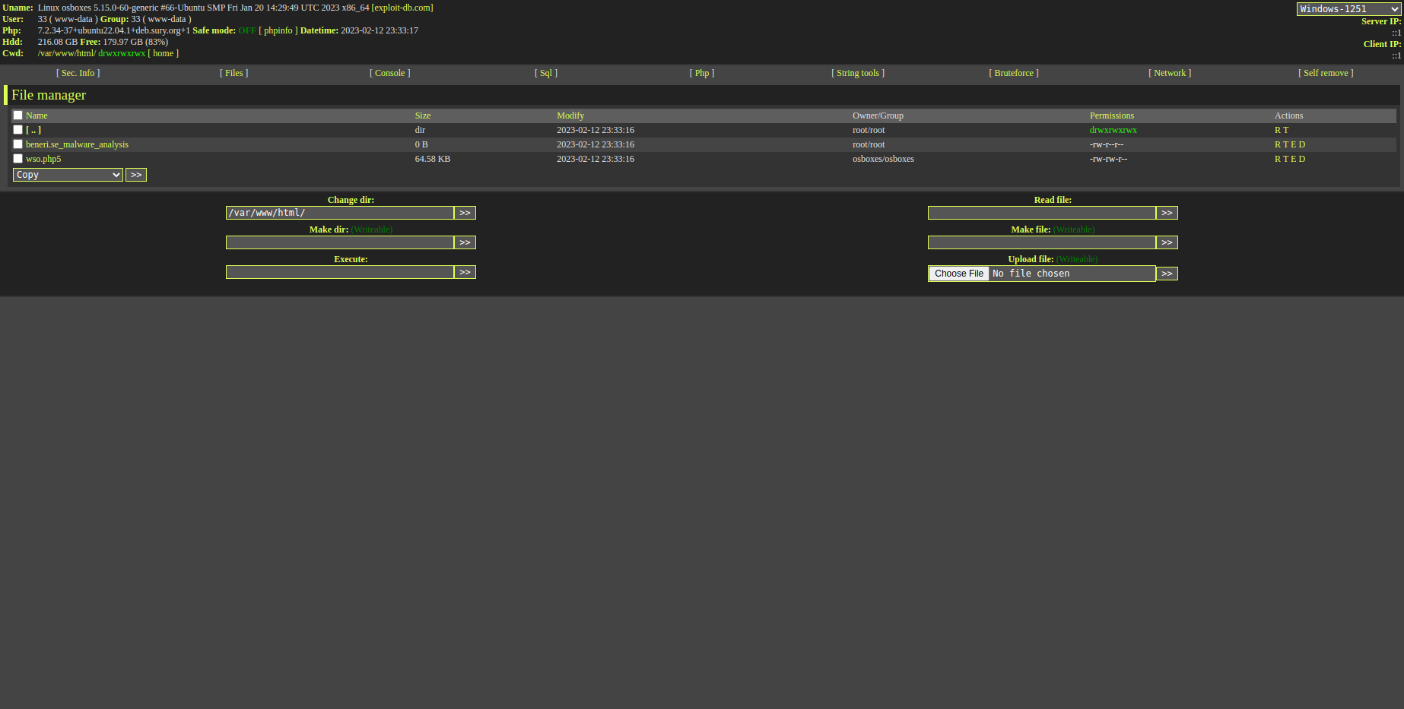Click R action for beneri.se_malware_analysis
The image size is (1404, 709).
1278,144
